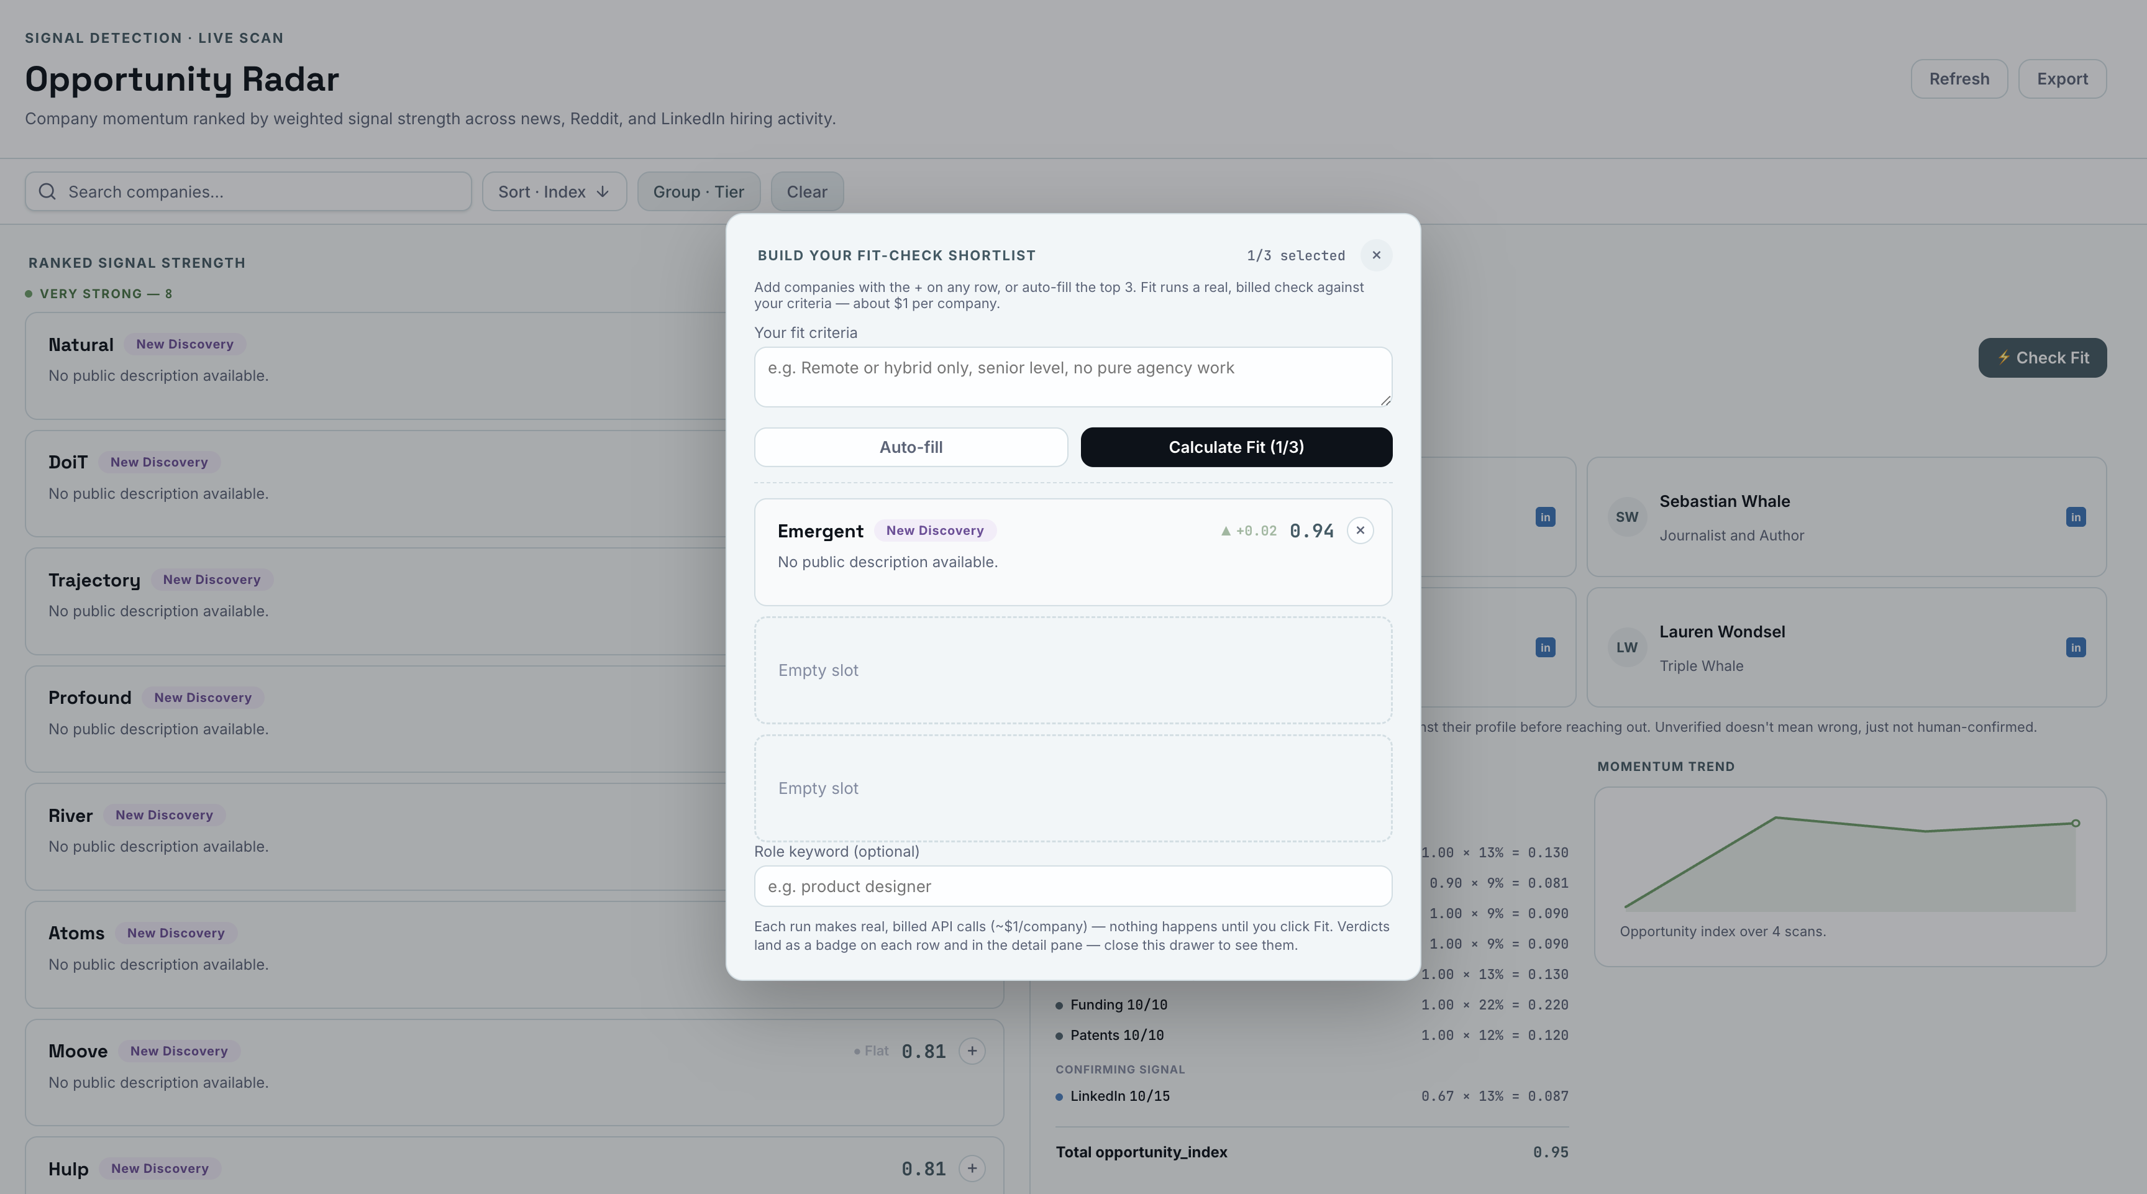Add Hulp to the shortlist
2147x1194 pixels.
[x=972, y=1168]
